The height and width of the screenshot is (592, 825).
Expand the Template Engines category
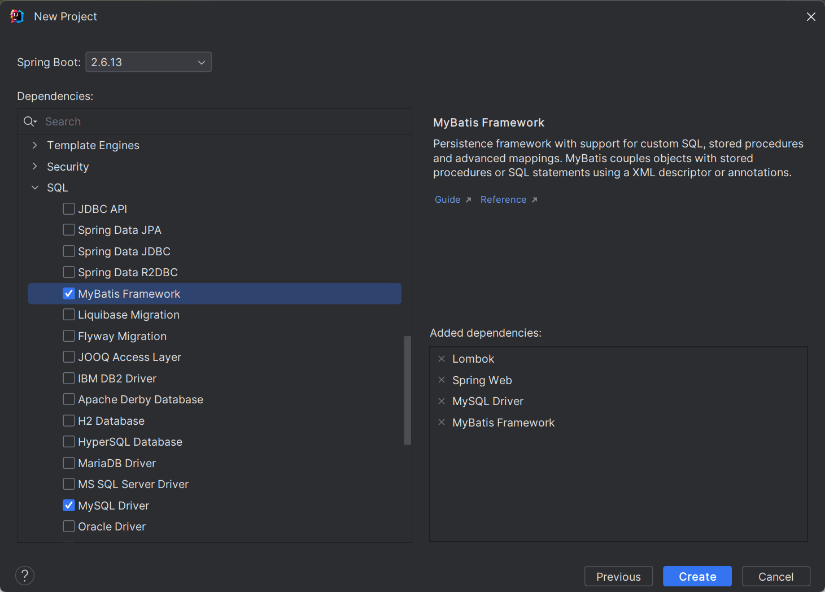coord(35,145)
